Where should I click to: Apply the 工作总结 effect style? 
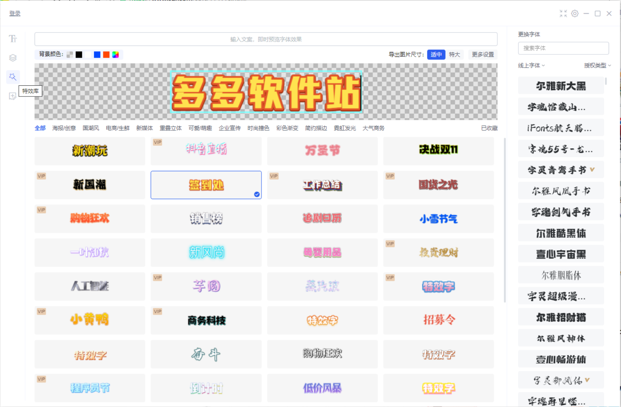point(322,185)
